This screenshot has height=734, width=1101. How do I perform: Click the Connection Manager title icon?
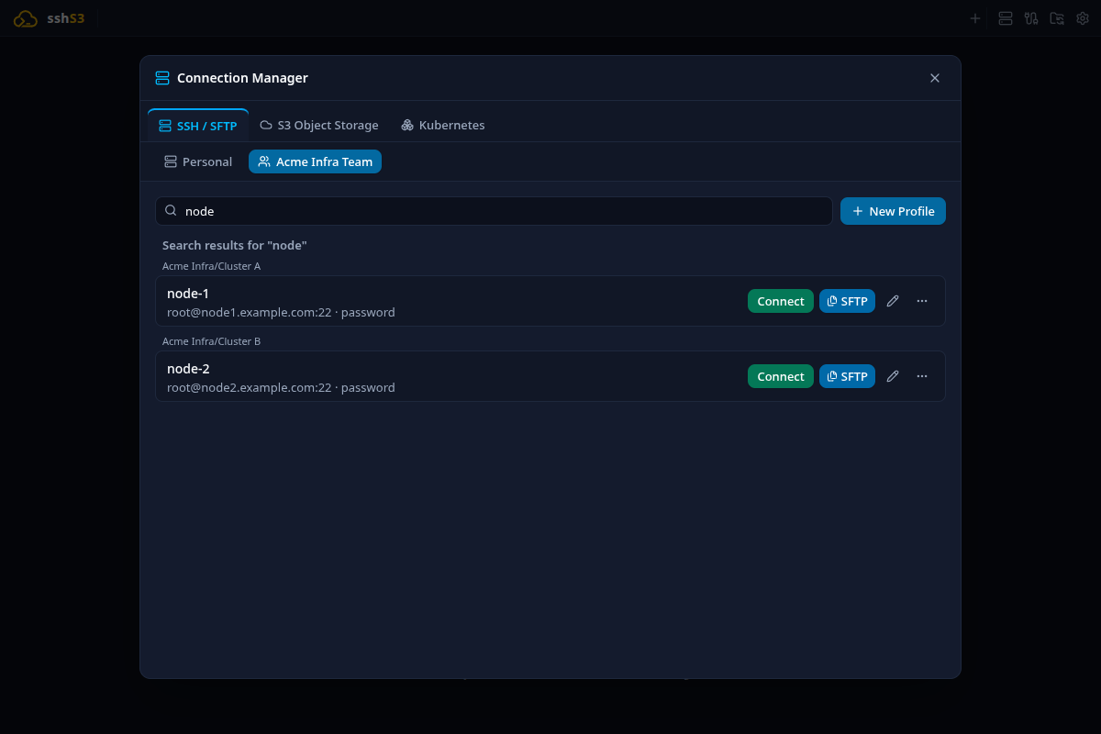162,78
